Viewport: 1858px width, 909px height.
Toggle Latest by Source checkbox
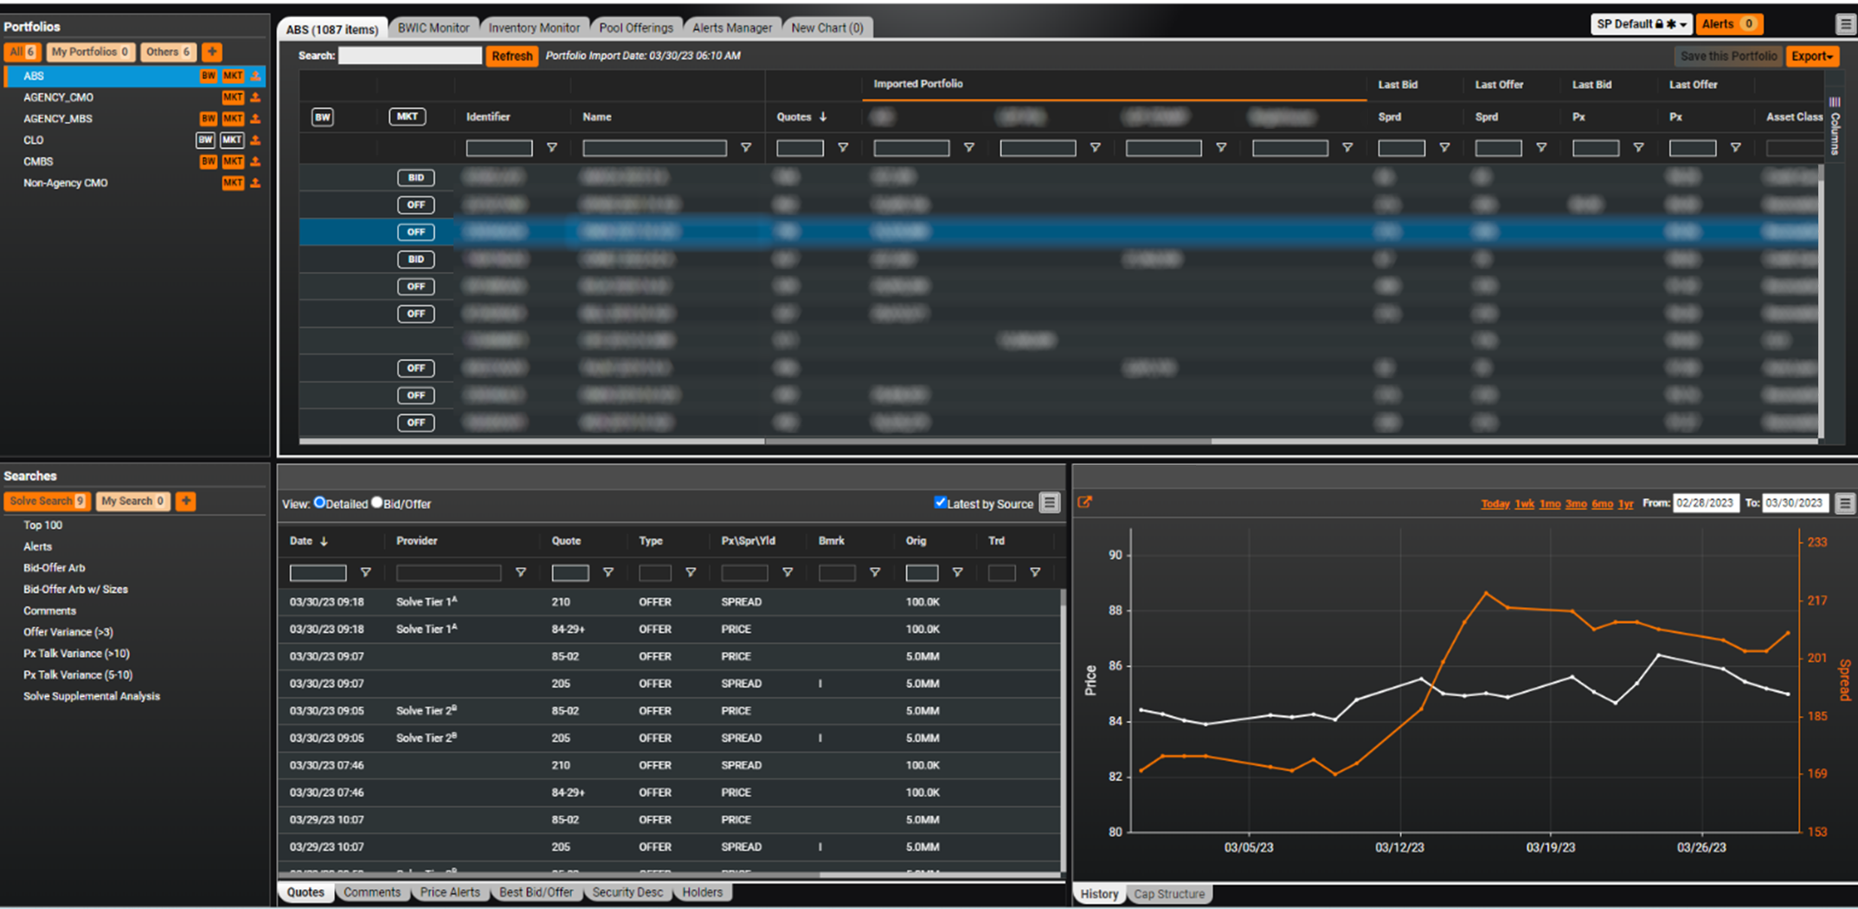(940, 503)
